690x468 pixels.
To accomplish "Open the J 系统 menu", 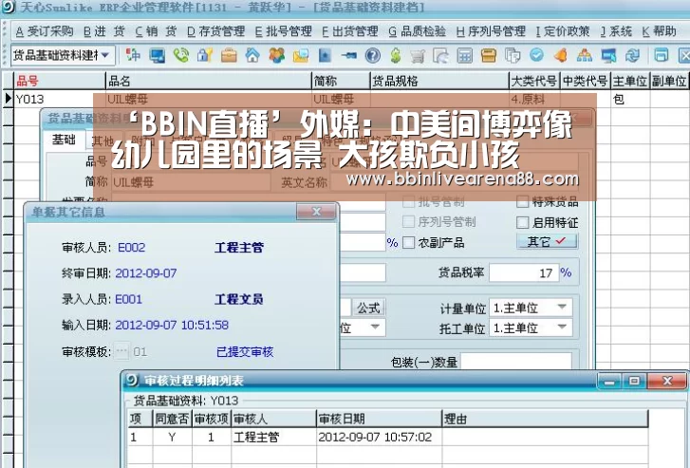I will tap(616, 31).
